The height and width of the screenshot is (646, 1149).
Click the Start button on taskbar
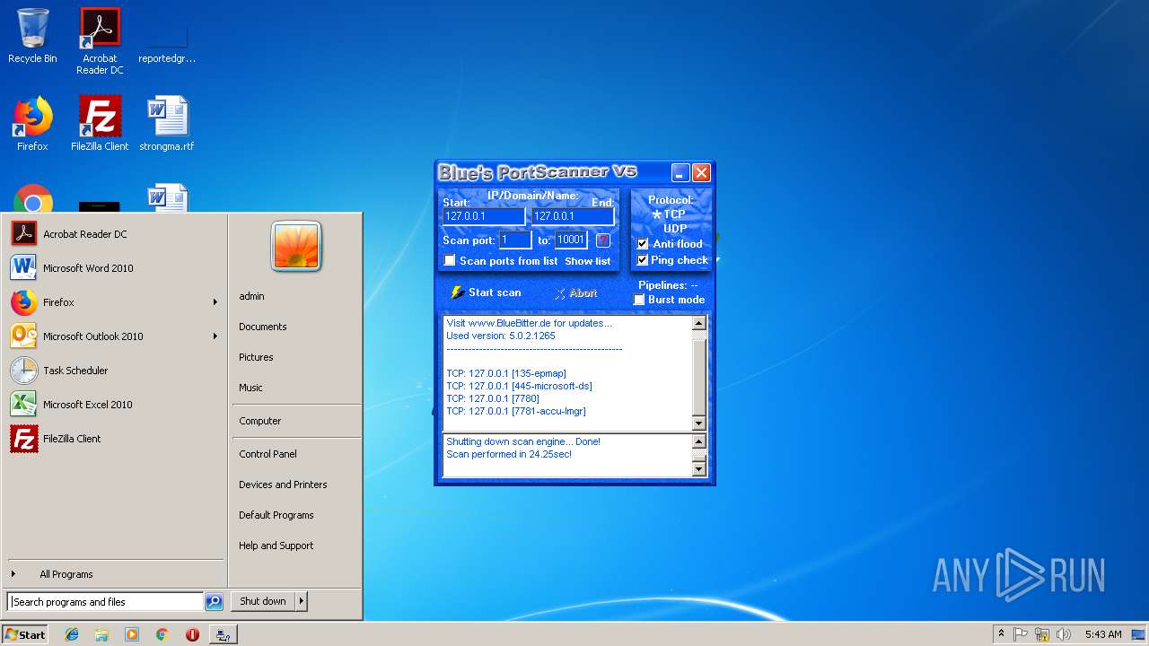25,634
